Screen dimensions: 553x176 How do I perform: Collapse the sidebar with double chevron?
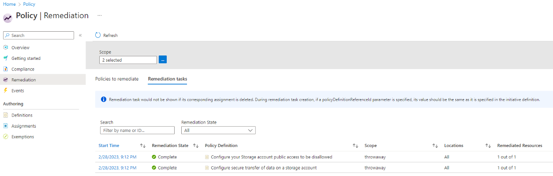pyautogui.click(x=80, y=35)
